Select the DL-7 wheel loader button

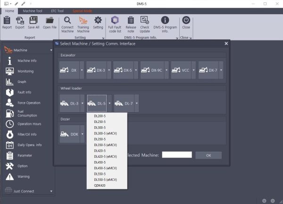[124, 103]
